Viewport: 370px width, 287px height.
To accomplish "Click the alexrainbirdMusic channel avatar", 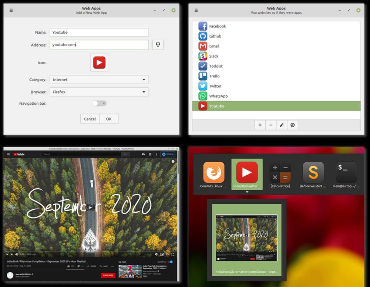I will pyautogui.click(x=10, y=275).
